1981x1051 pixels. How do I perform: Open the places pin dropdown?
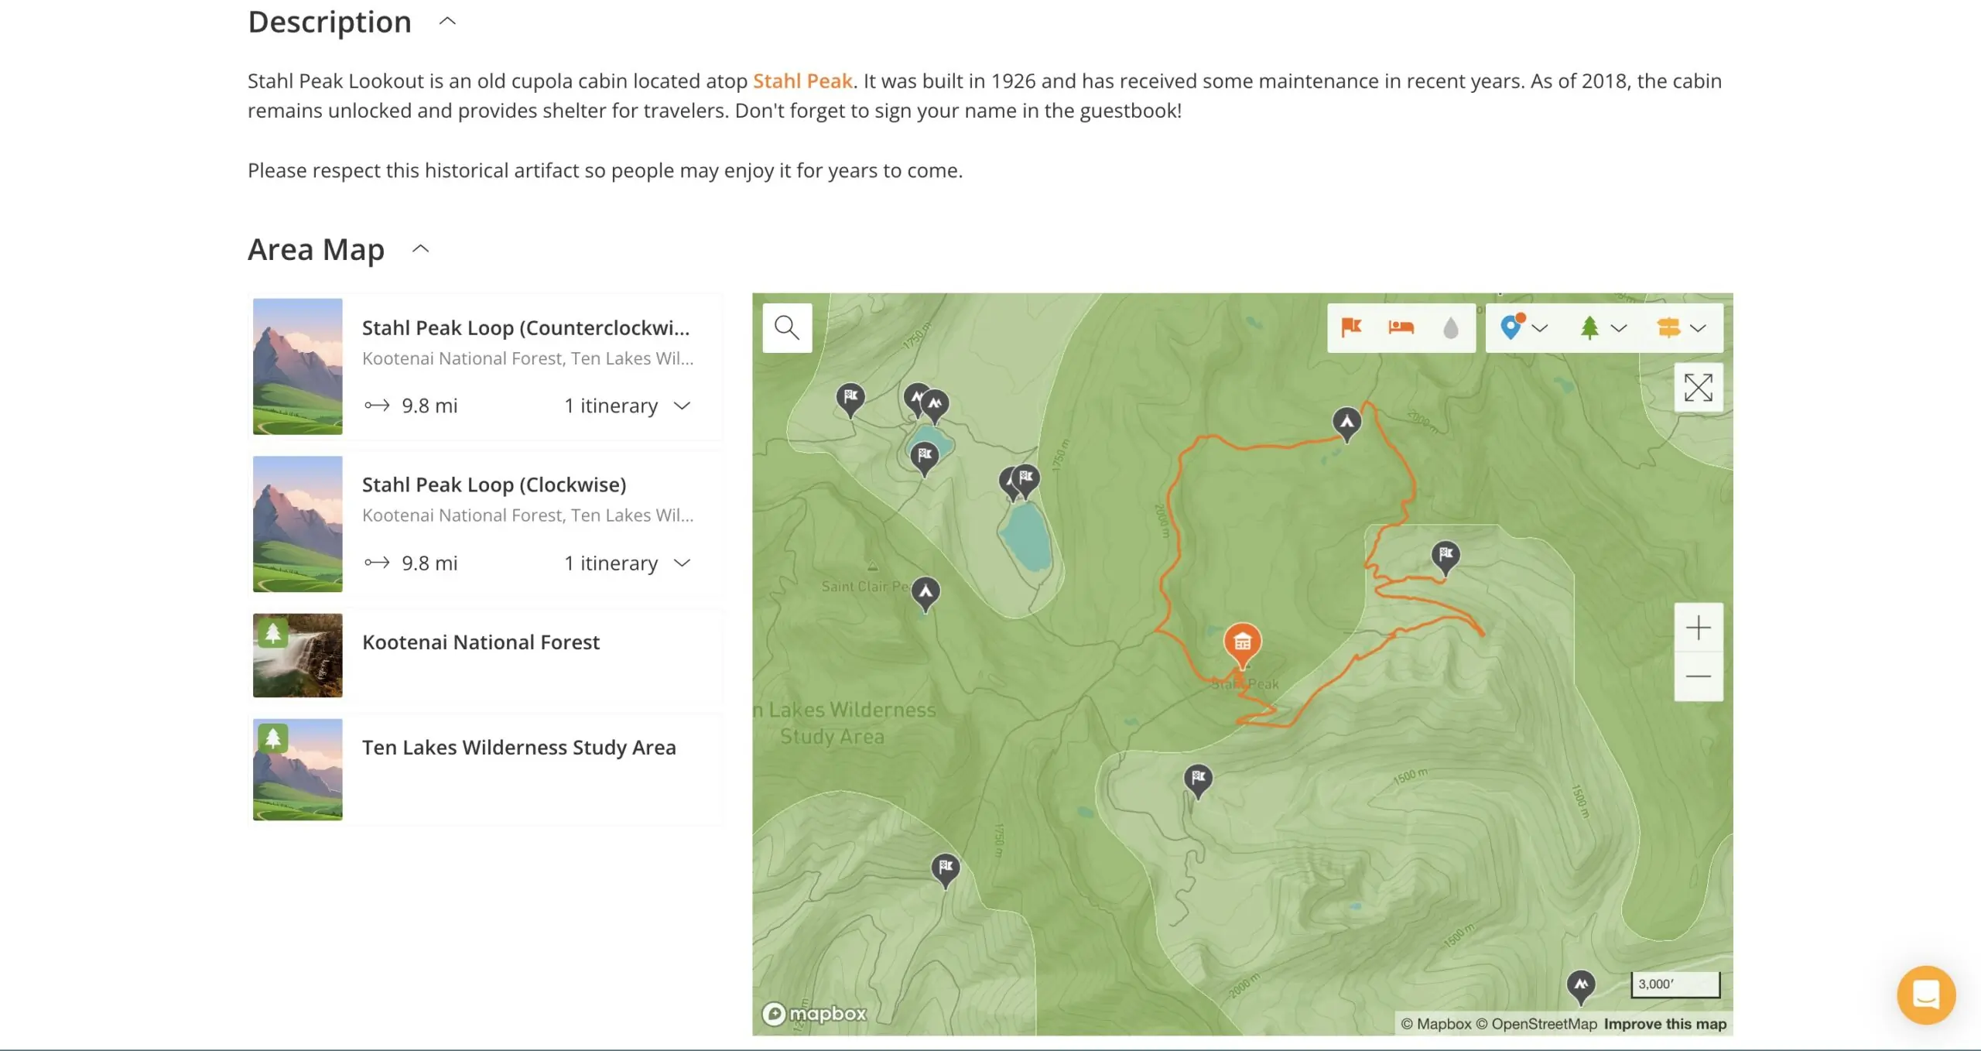coord(1540,327)
